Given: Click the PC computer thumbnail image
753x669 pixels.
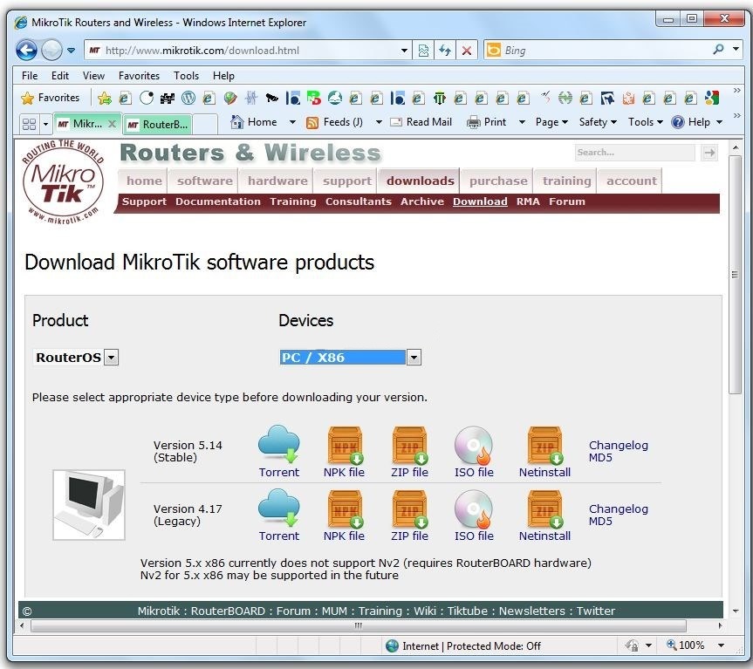Looking at the screenshot, I should point(89,505).
